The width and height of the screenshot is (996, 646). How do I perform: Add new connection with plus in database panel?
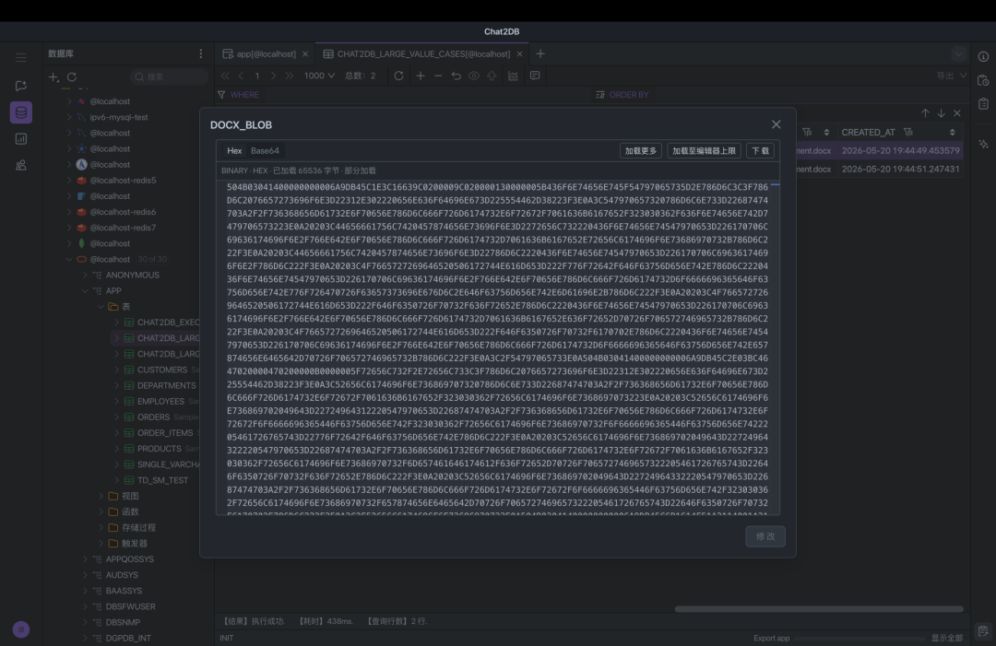(53, 76)
